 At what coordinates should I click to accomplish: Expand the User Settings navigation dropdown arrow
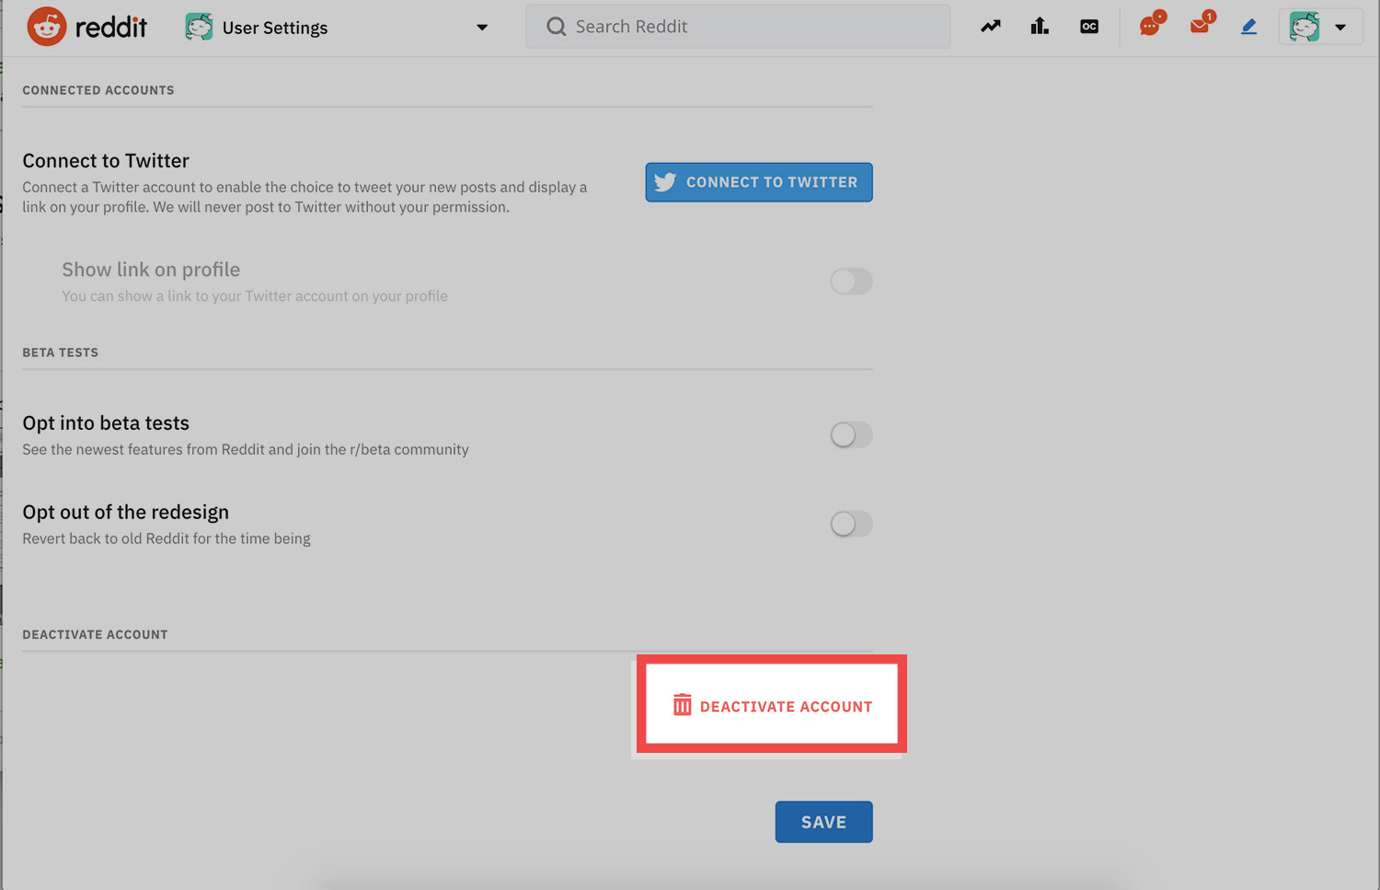482,28
